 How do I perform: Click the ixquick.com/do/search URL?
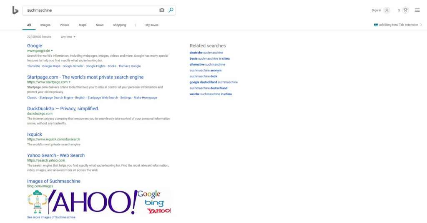click(54, 139)
